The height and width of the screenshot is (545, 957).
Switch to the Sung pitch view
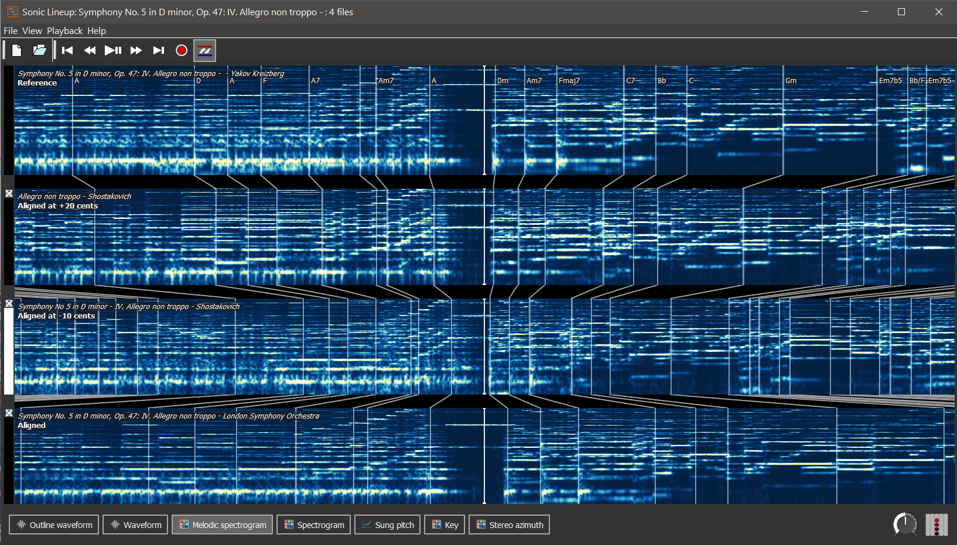[x=387, y=525]
